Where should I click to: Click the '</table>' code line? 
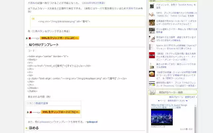click(x=32, y=91)
